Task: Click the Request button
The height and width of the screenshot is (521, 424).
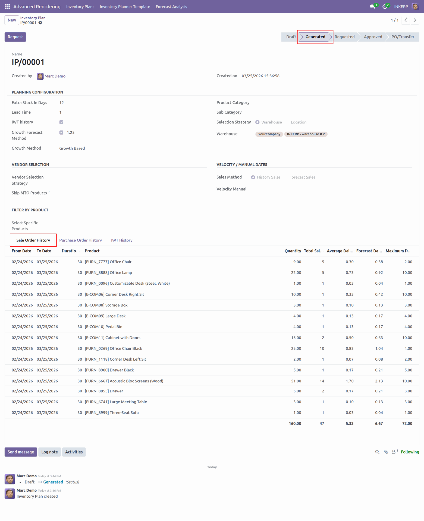Action: (15, 37)
